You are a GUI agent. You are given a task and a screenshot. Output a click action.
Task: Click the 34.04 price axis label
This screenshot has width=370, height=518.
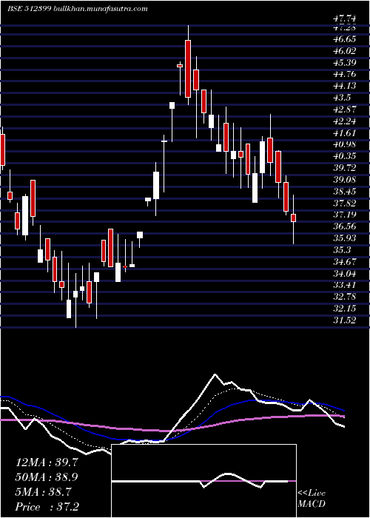344,273
